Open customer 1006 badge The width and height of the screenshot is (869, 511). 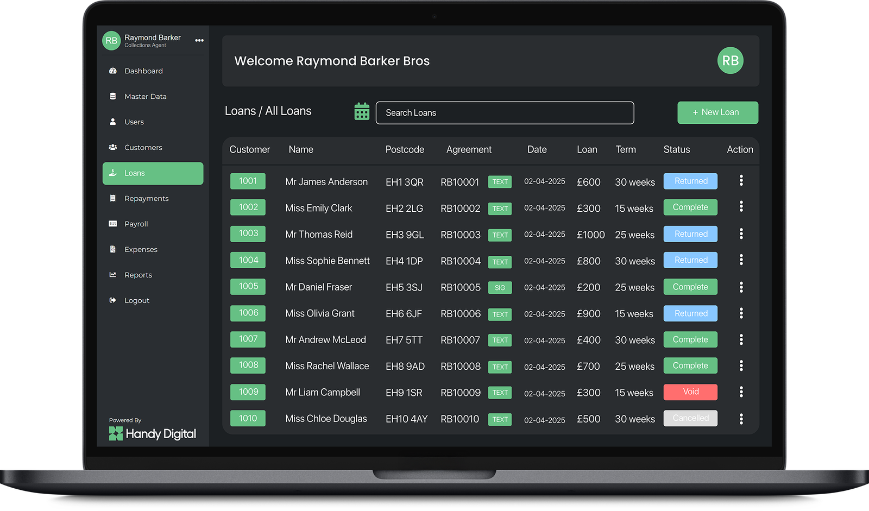[x=248, y=313]
